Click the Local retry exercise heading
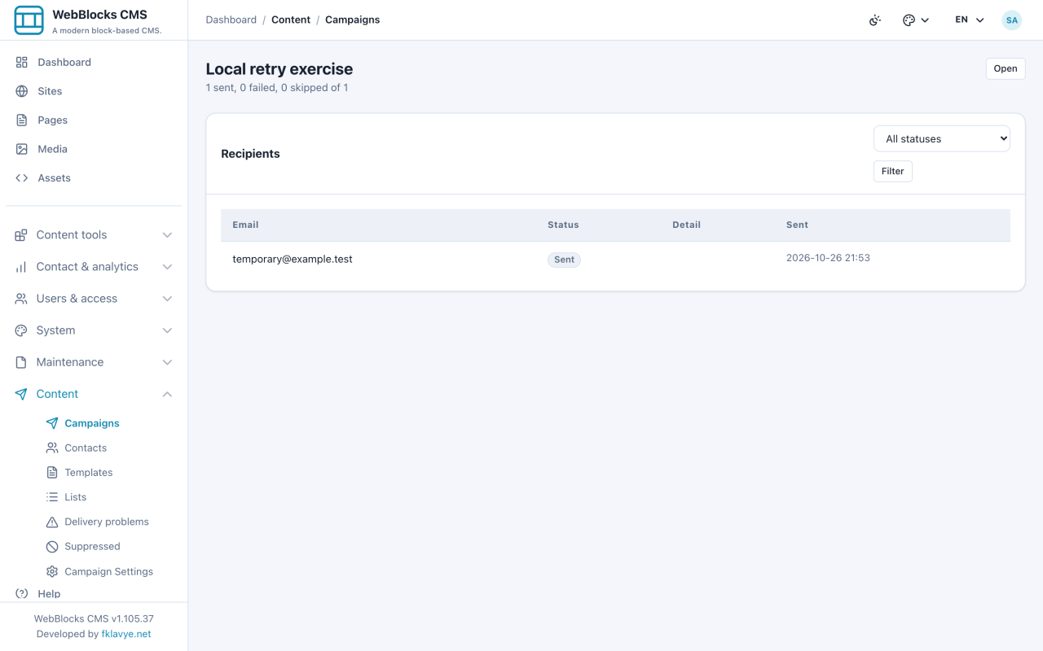1043x651 pixels. coord(279,69)
